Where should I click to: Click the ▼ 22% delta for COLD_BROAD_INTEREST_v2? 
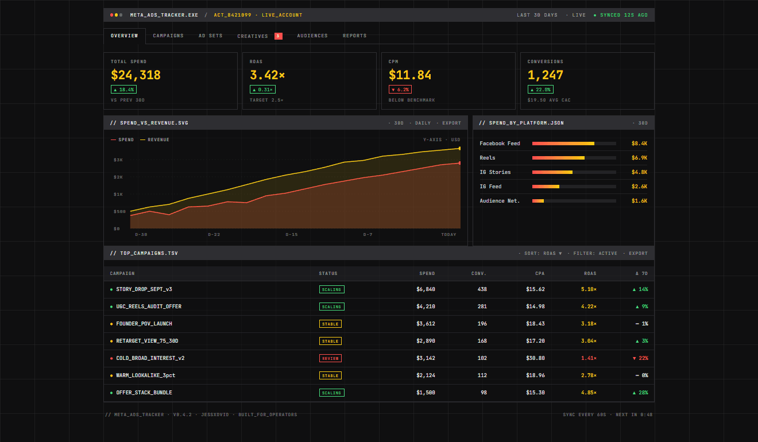(x=640, y=358)
